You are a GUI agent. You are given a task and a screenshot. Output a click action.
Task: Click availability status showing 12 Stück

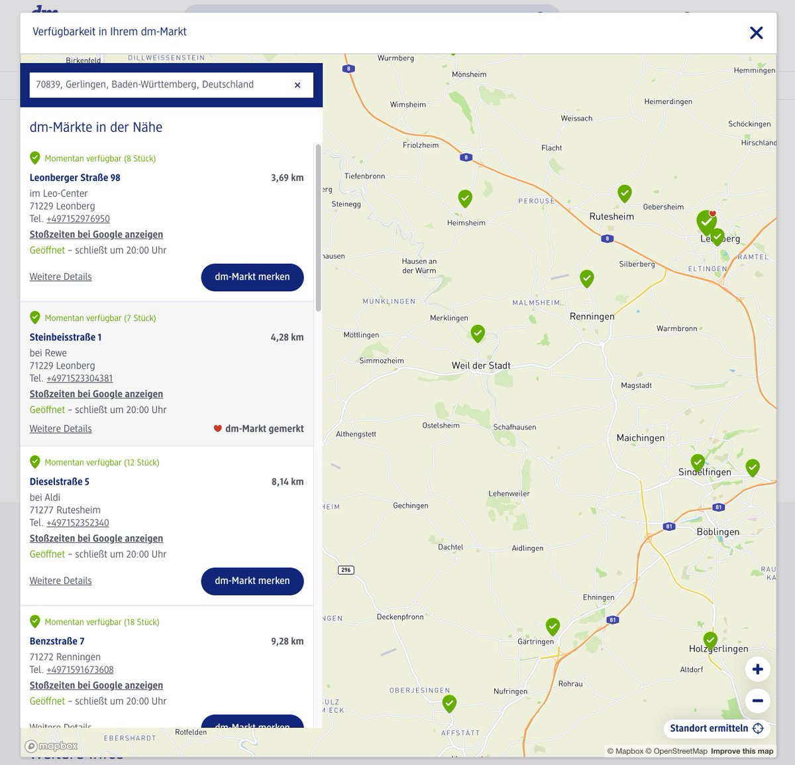[95, 463]
